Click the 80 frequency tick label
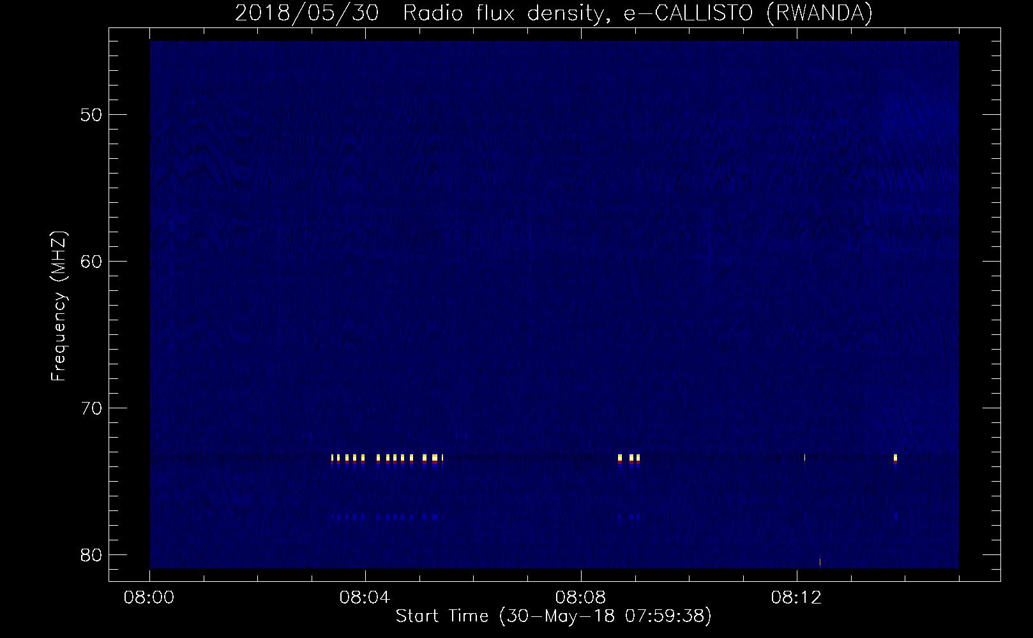 click(92, 554)
